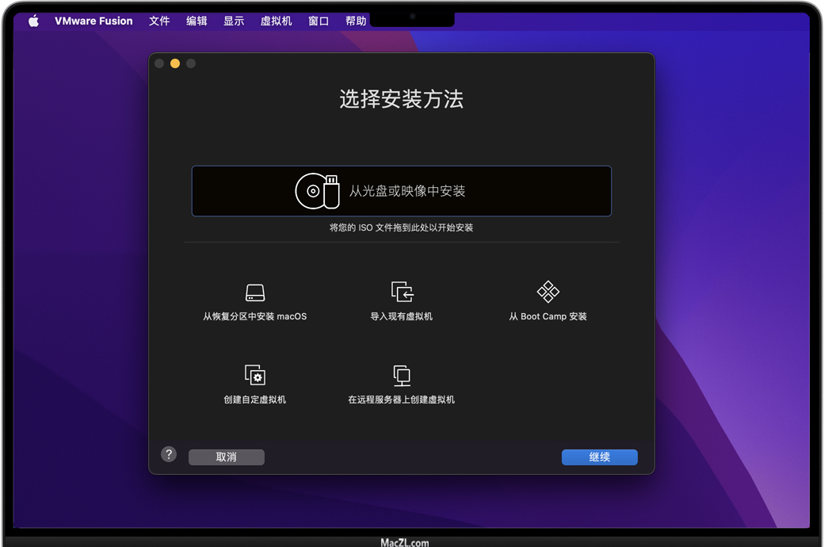
Task: Open the 编辑 menu
Action: tap(196, 21)
